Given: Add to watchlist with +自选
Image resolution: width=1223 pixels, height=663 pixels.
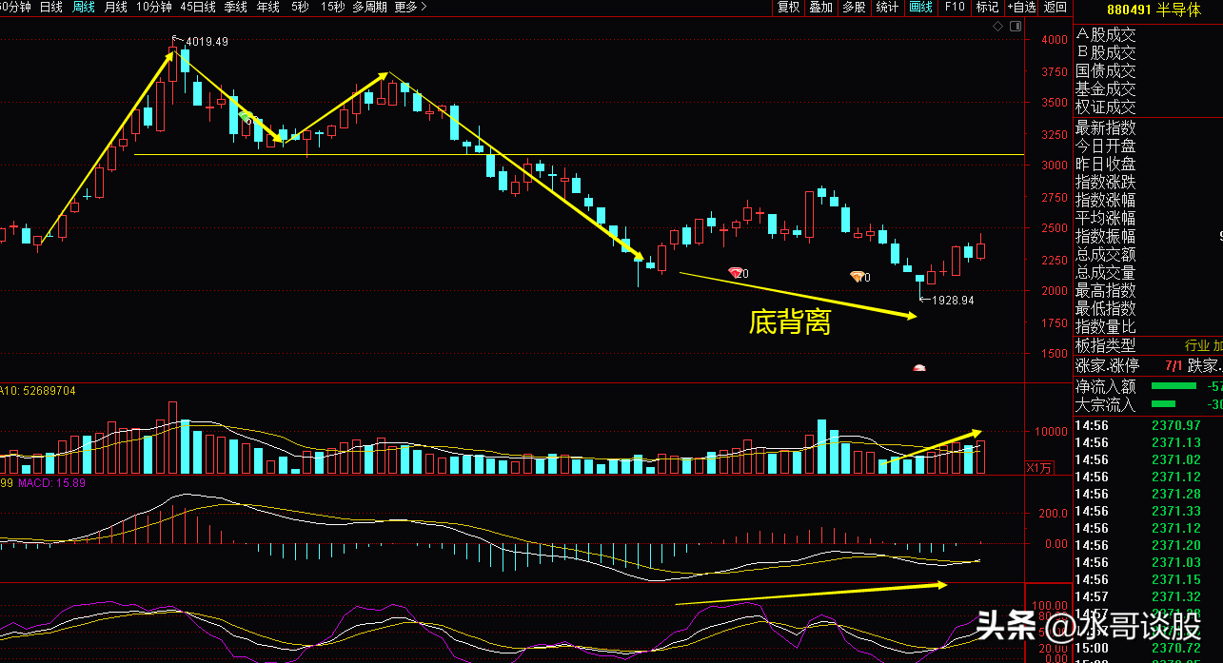Looking at the screenshot, I should coord(1021,7).
